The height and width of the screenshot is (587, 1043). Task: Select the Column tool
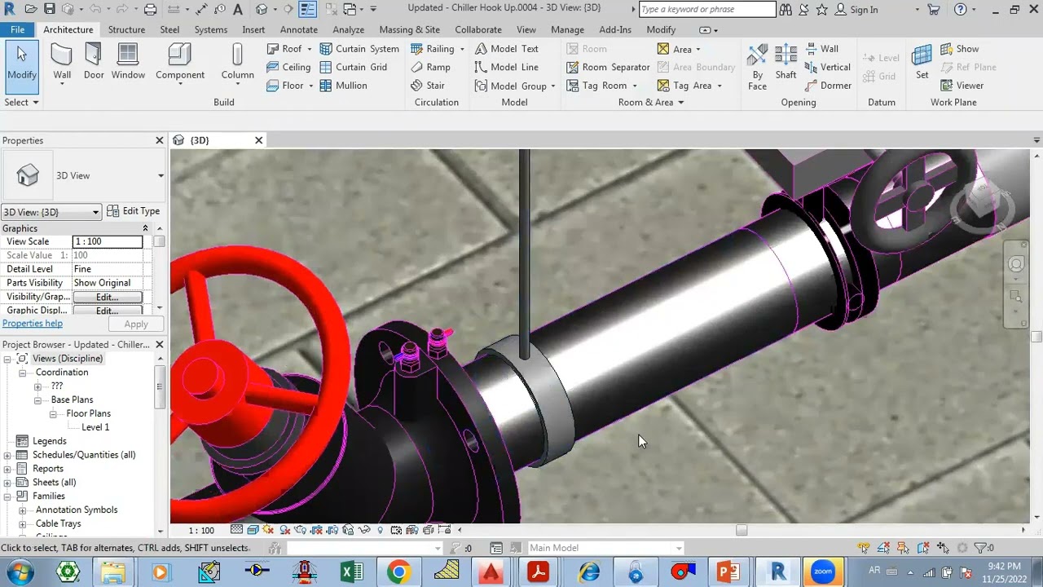pyautogui.click(x=237, y=63)
